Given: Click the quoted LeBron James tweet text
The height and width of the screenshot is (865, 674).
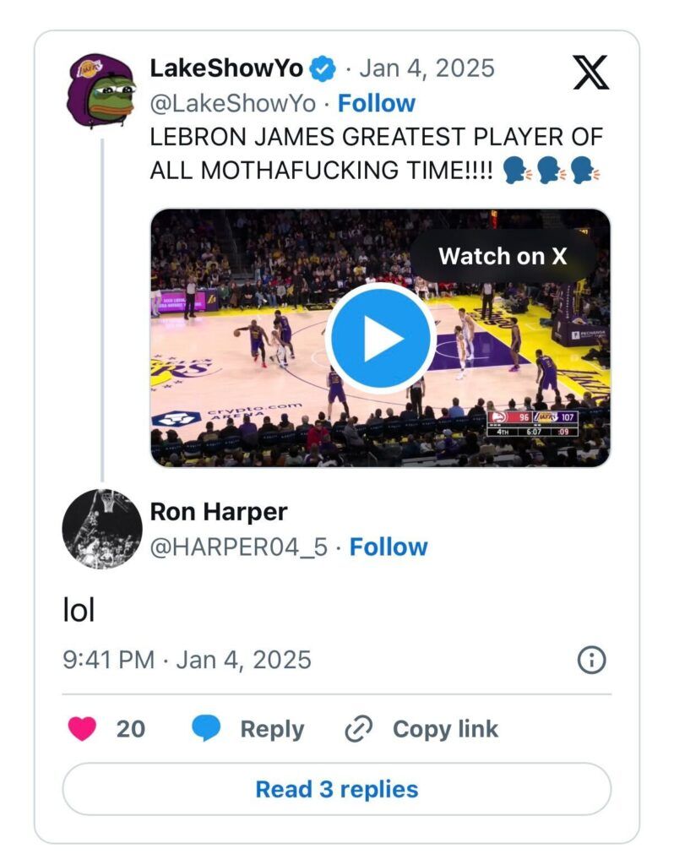Looking at the screenshot, I should [376, 153].
